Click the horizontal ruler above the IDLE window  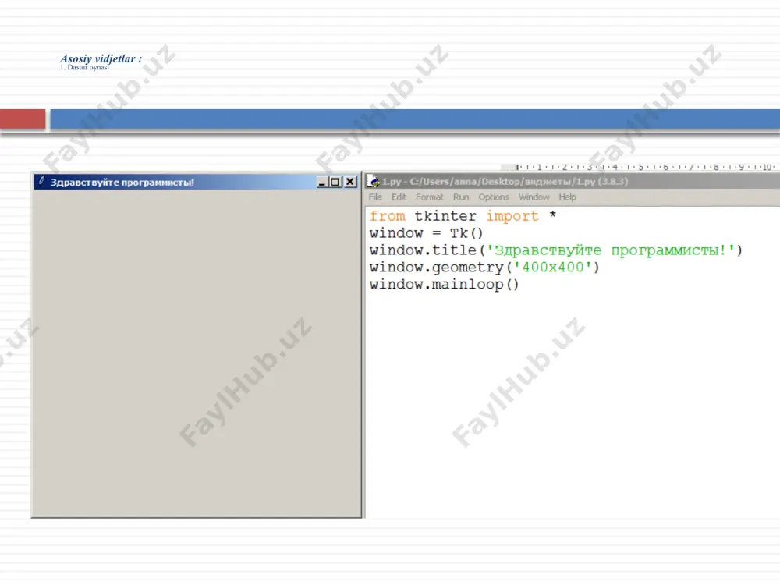(x=642, y=167)
